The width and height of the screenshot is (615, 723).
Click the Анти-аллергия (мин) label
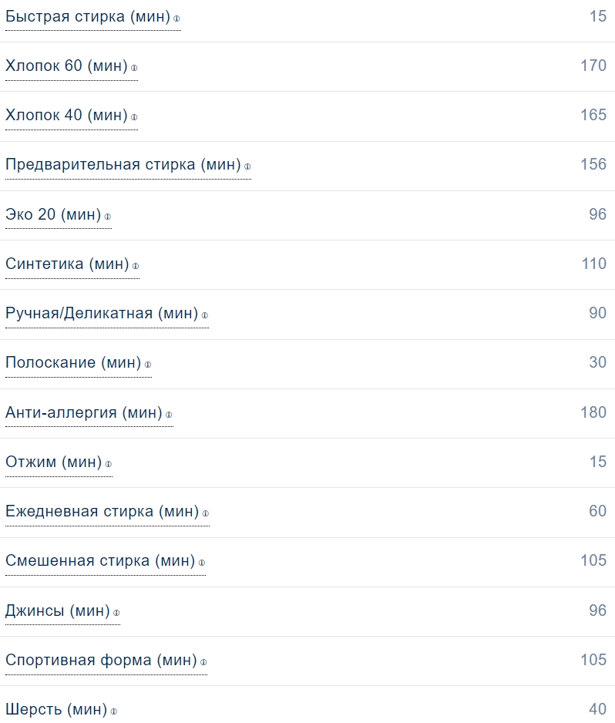(84, 412)
